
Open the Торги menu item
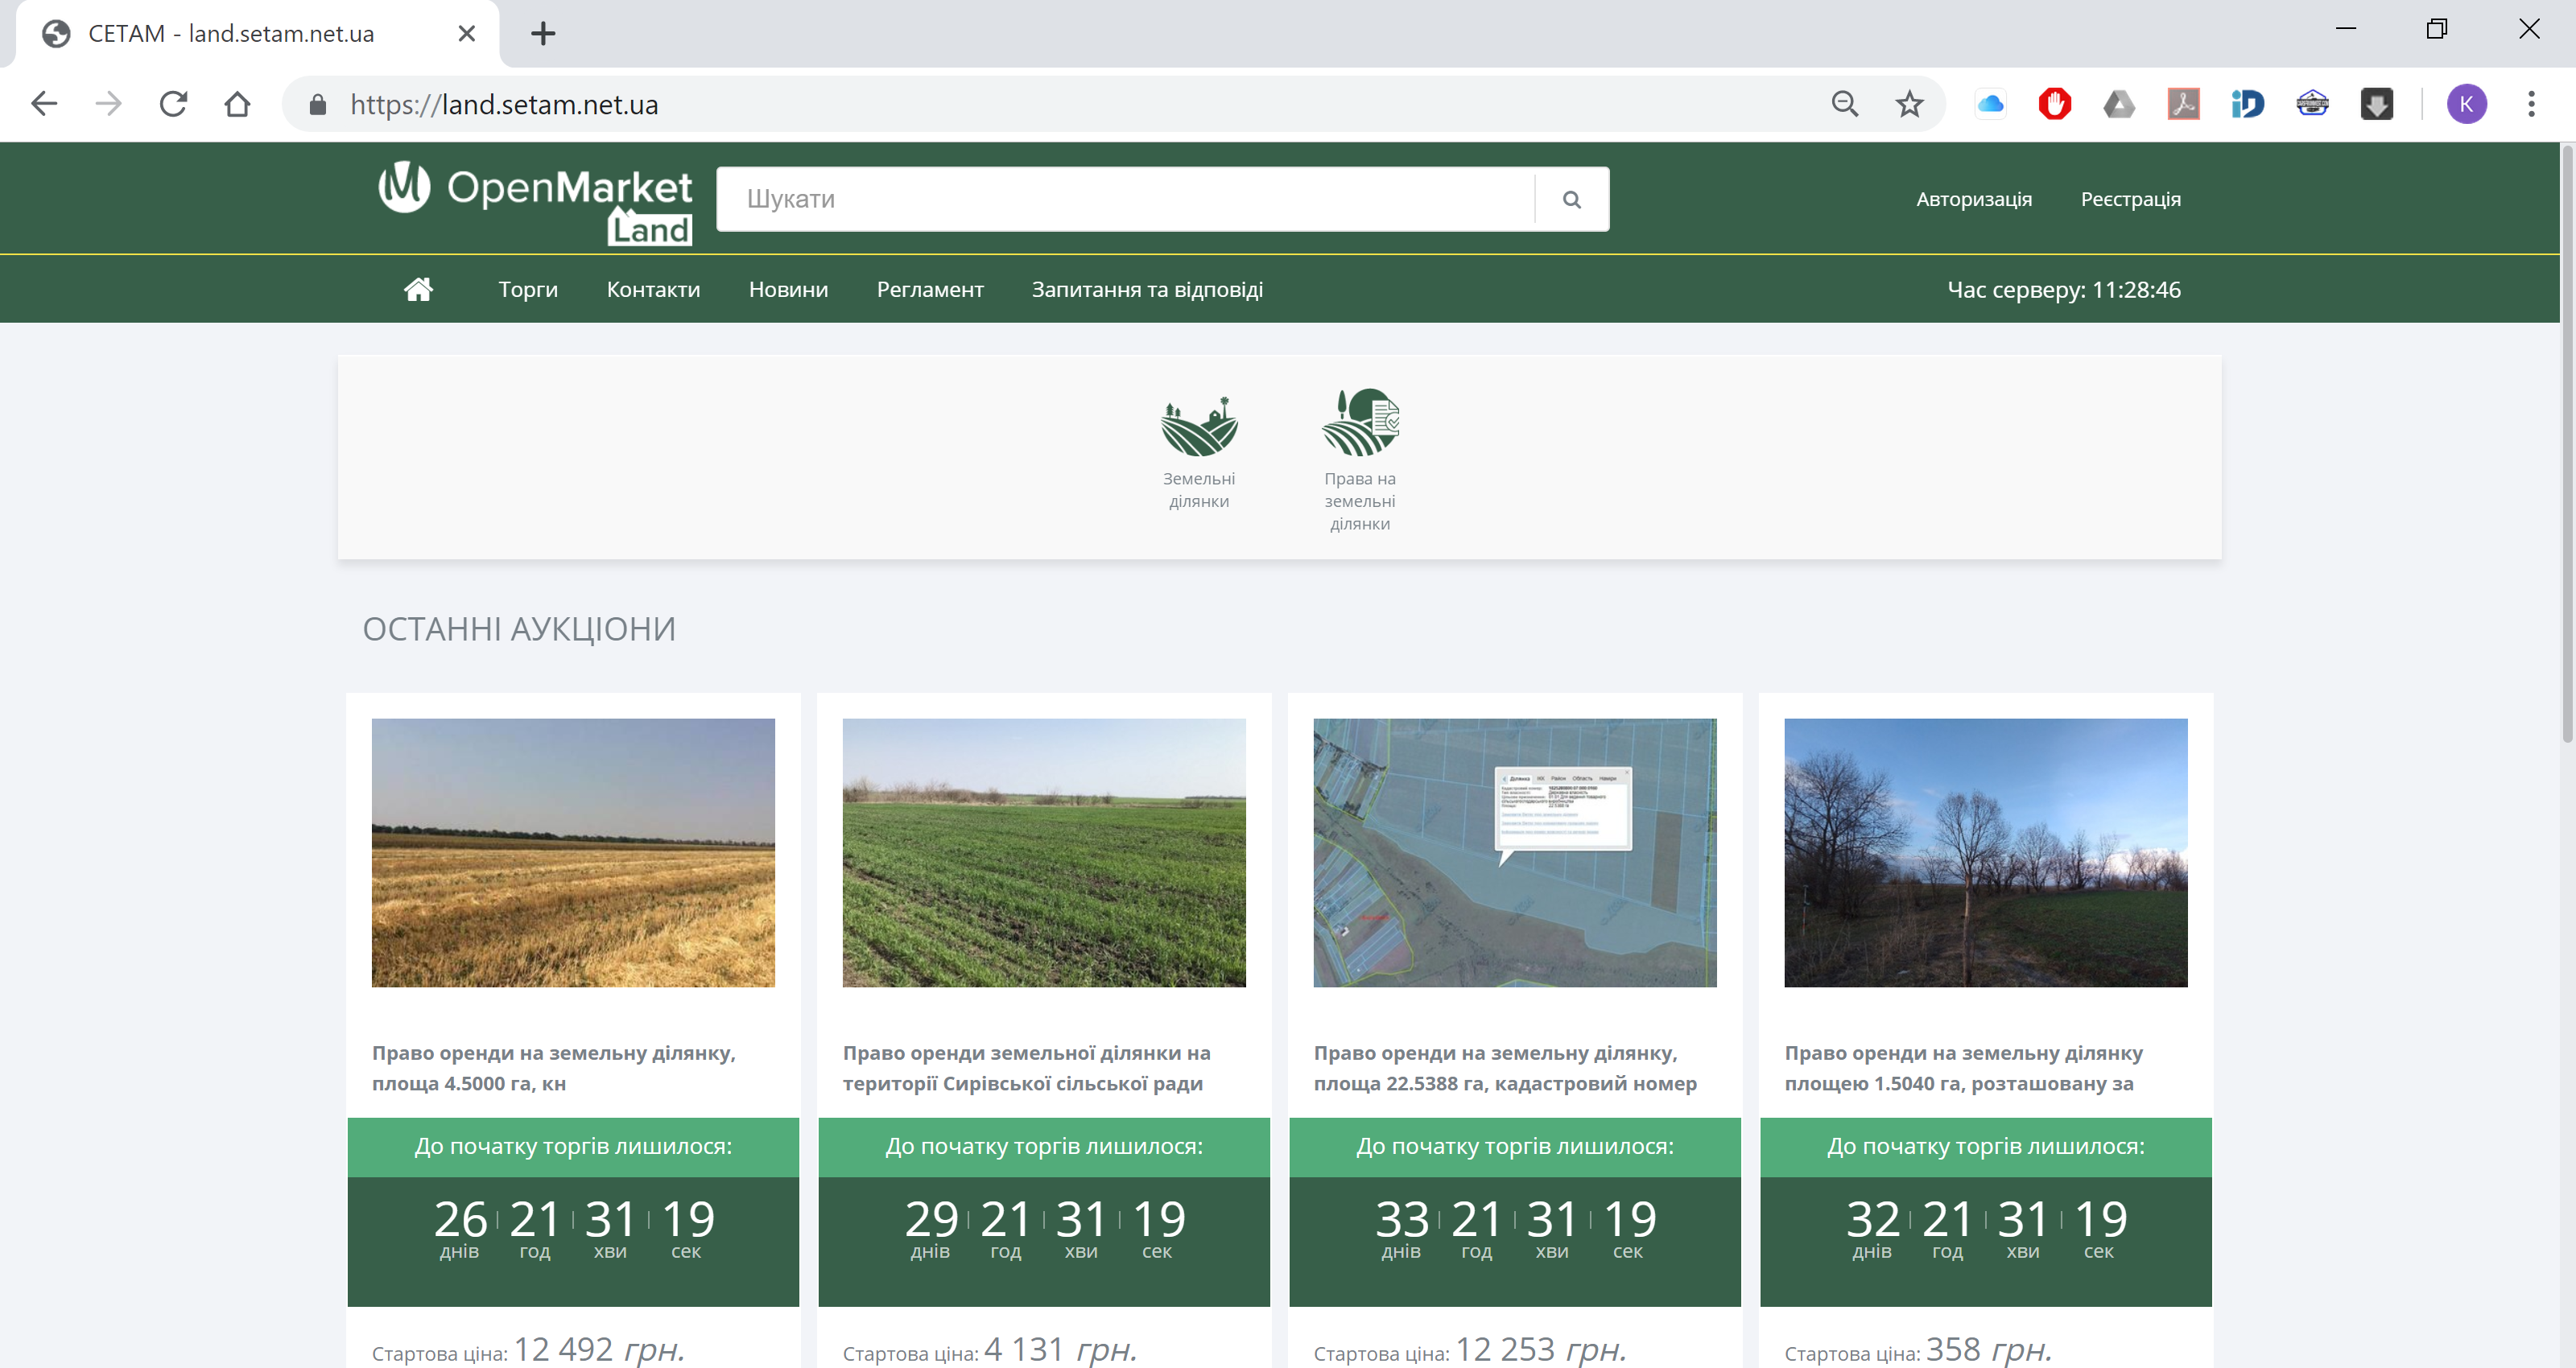tap(528, 290)
